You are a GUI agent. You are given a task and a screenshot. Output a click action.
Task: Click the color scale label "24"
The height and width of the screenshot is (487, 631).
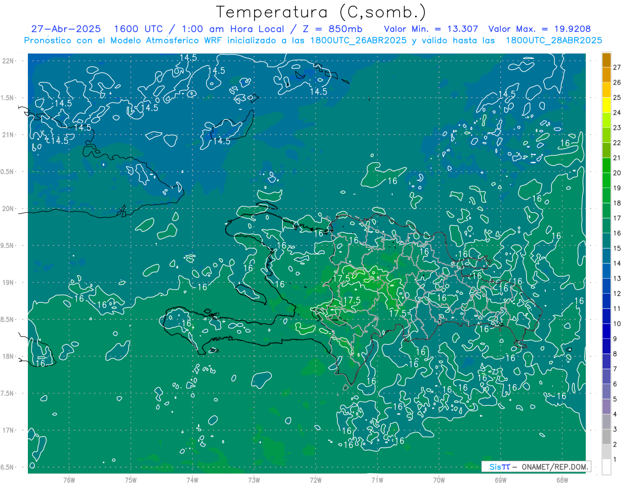617,112
